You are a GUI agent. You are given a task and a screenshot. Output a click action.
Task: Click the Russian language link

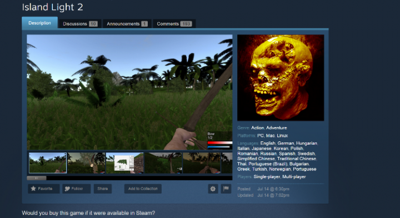click(x=268, y=154)
